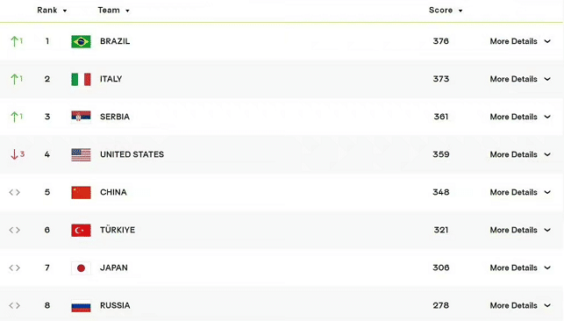The image size is (564, 321).
Task: Expand More Details for Japan
Action: (x=520, y=267)
